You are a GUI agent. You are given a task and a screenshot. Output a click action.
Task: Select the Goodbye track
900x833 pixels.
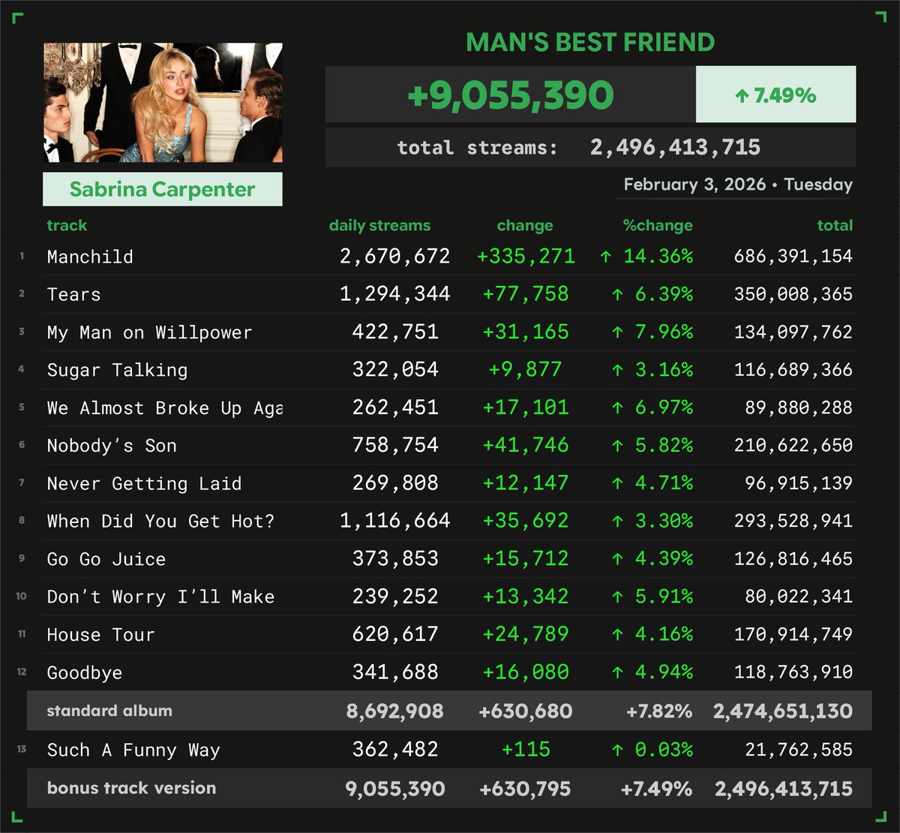(x=84, y=673)
